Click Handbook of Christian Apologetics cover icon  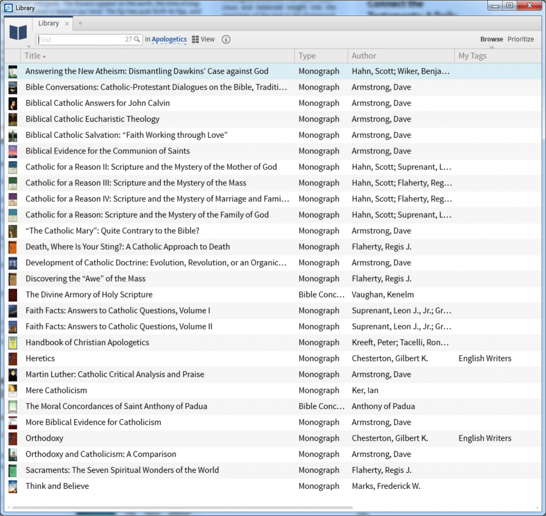[13, 342]
